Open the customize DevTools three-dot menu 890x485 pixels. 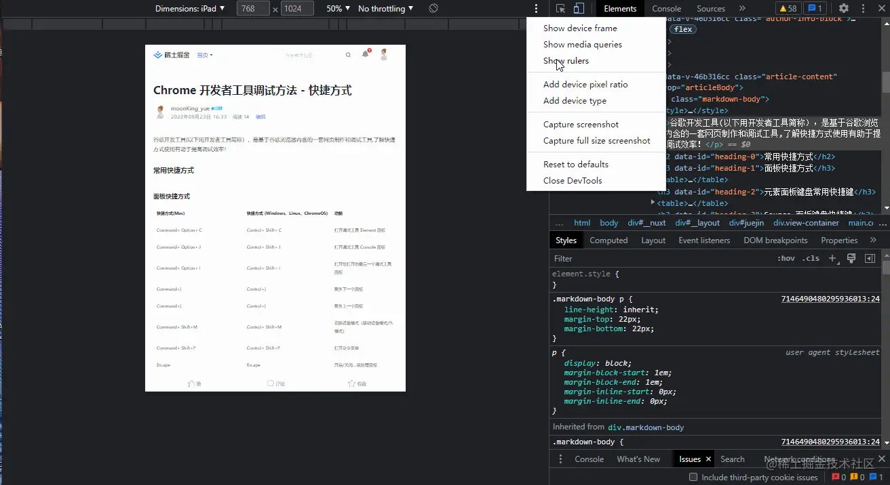863,9
